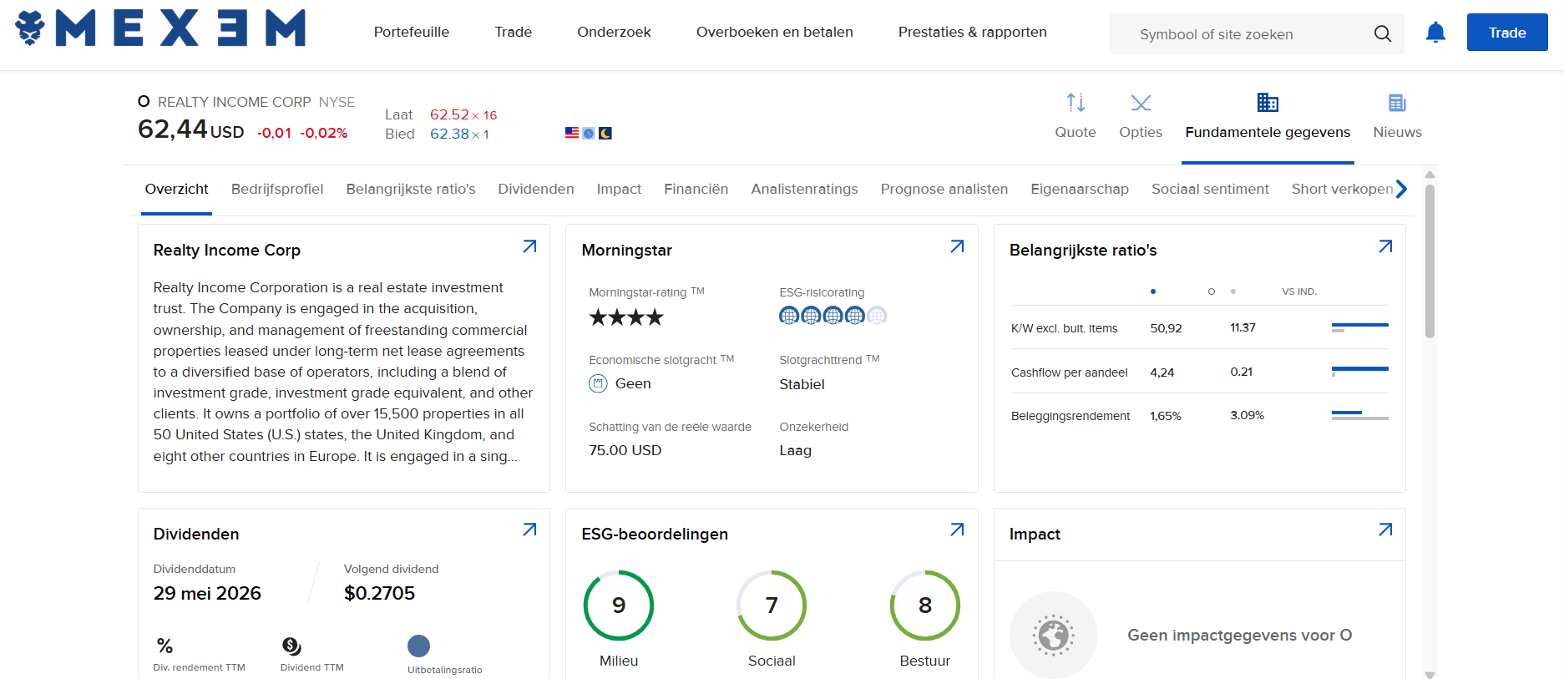Open the Portefeuille menu
Image resolution: width=1564 pixels, height=679 pixels.
412,32
